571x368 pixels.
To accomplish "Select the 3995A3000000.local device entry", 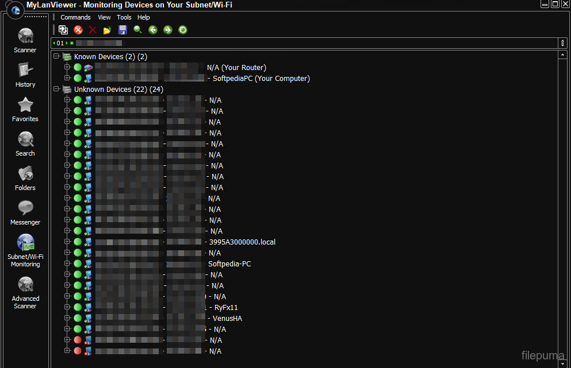I will pyautogui.click(x=242, y=242).
